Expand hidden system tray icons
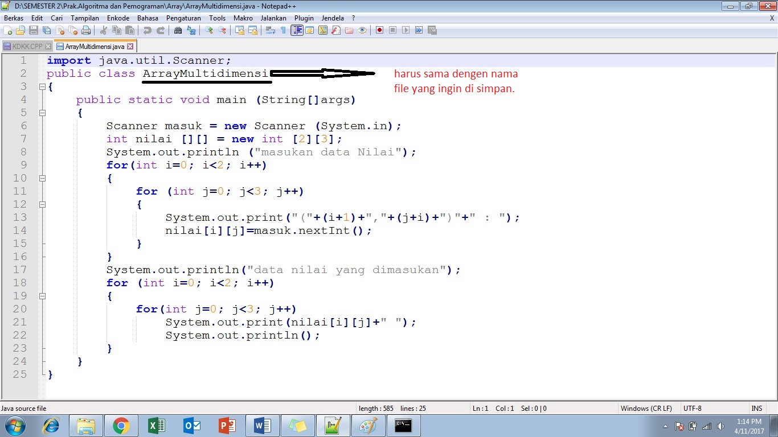The image size is (778, 437). (665, 425)
